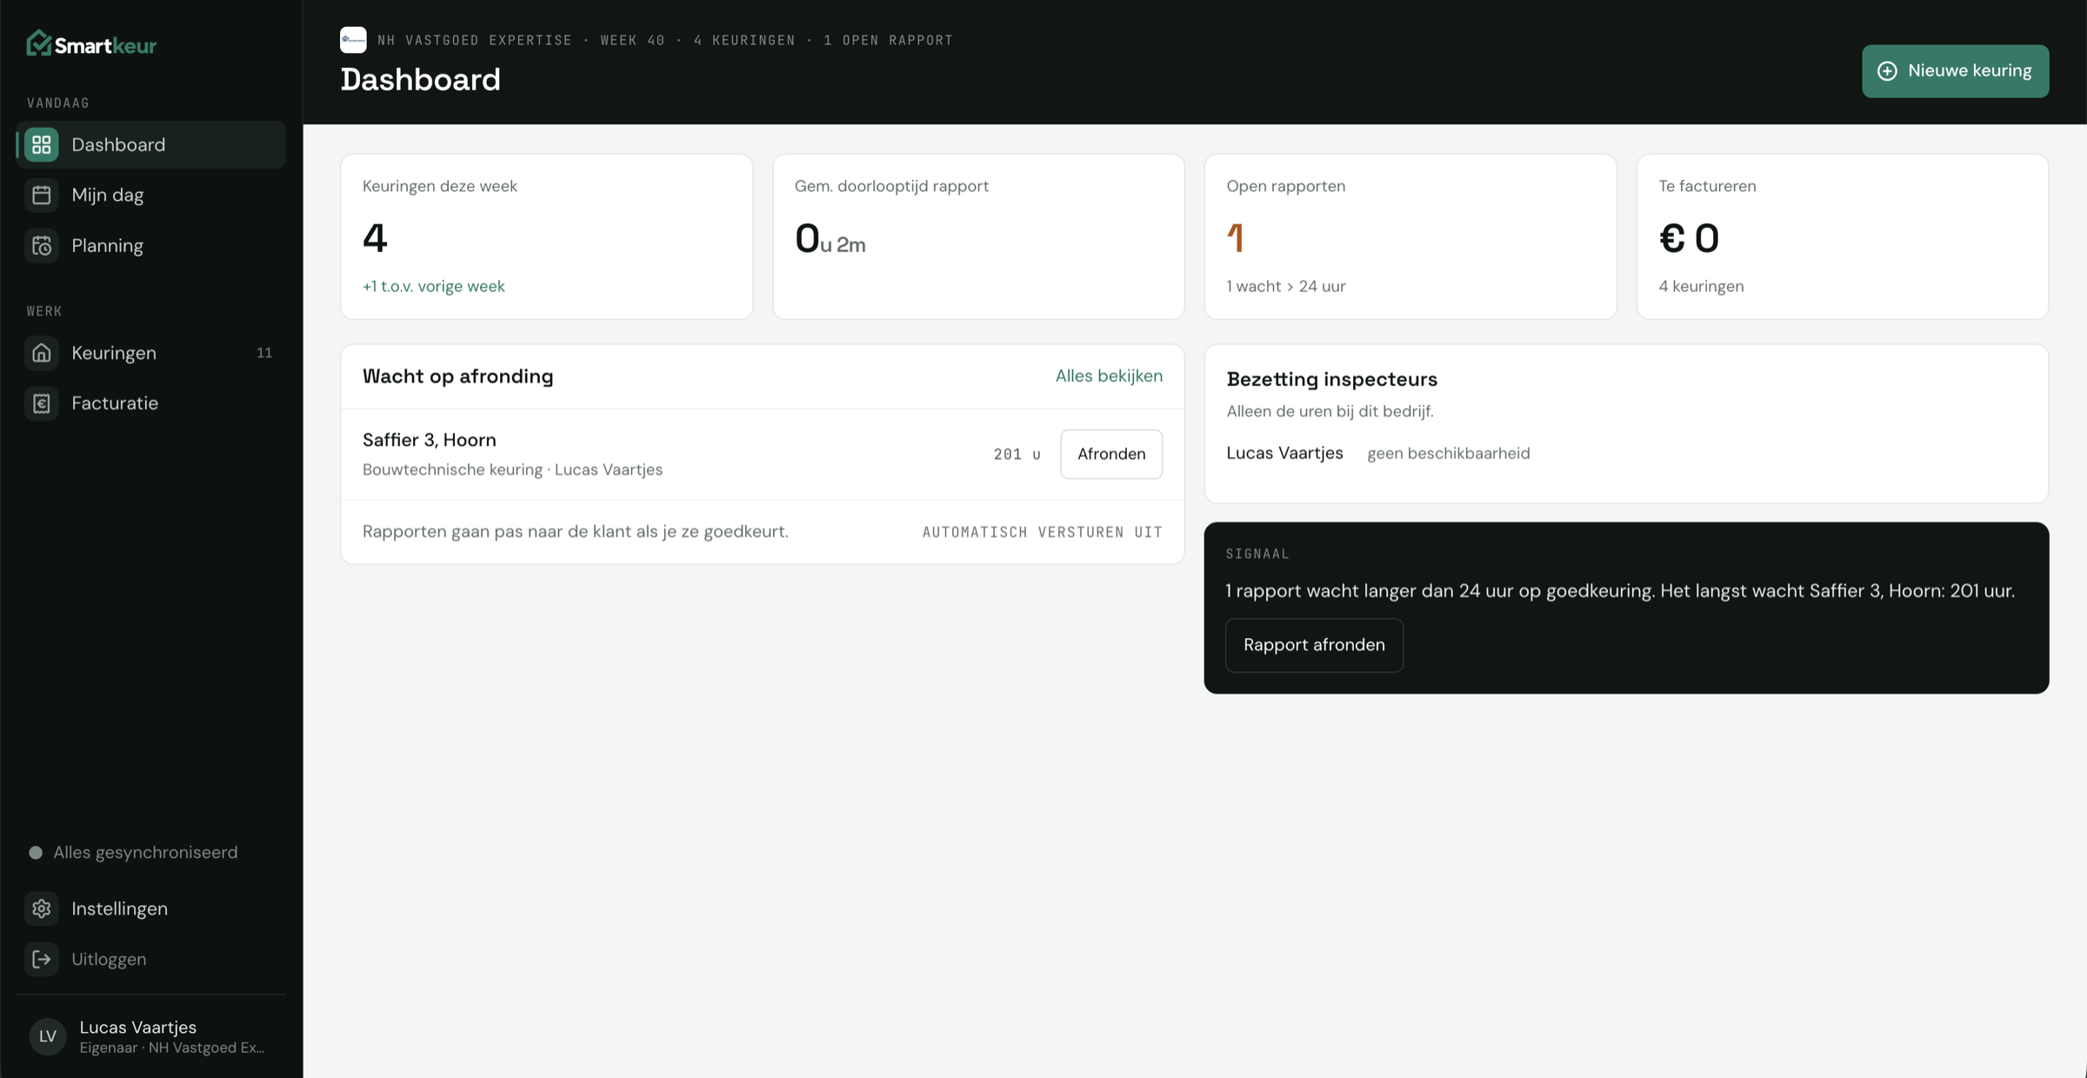Image resolution: width=2087 pixels, height=1078 pixels.
Task: Click the Planning calendar-clock icon
Action: pyautogui.click(x=42, y=245)
